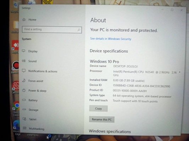Close the Settings window

pyautogui.click(x=182, y=10)
